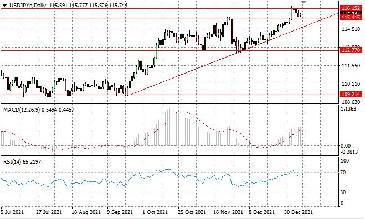Click the 110.110 price axis value
365x219 pixels.
[351, 84]
